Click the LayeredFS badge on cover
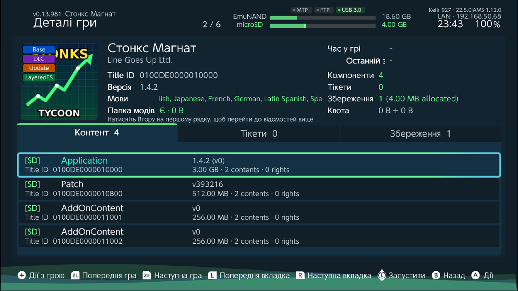 [39, 78]
